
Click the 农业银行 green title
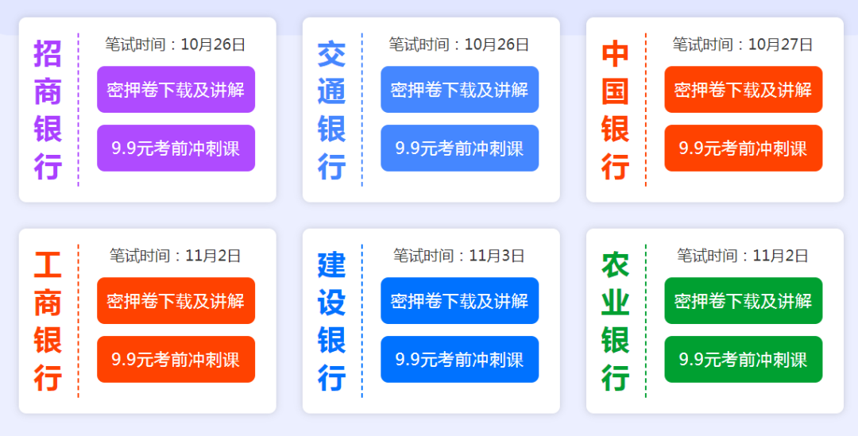coord(616,321)
